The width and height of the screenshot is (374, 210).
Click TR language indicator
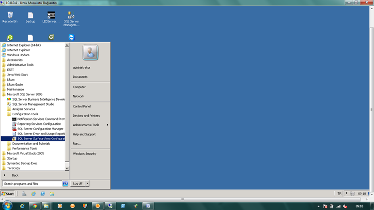339,194
